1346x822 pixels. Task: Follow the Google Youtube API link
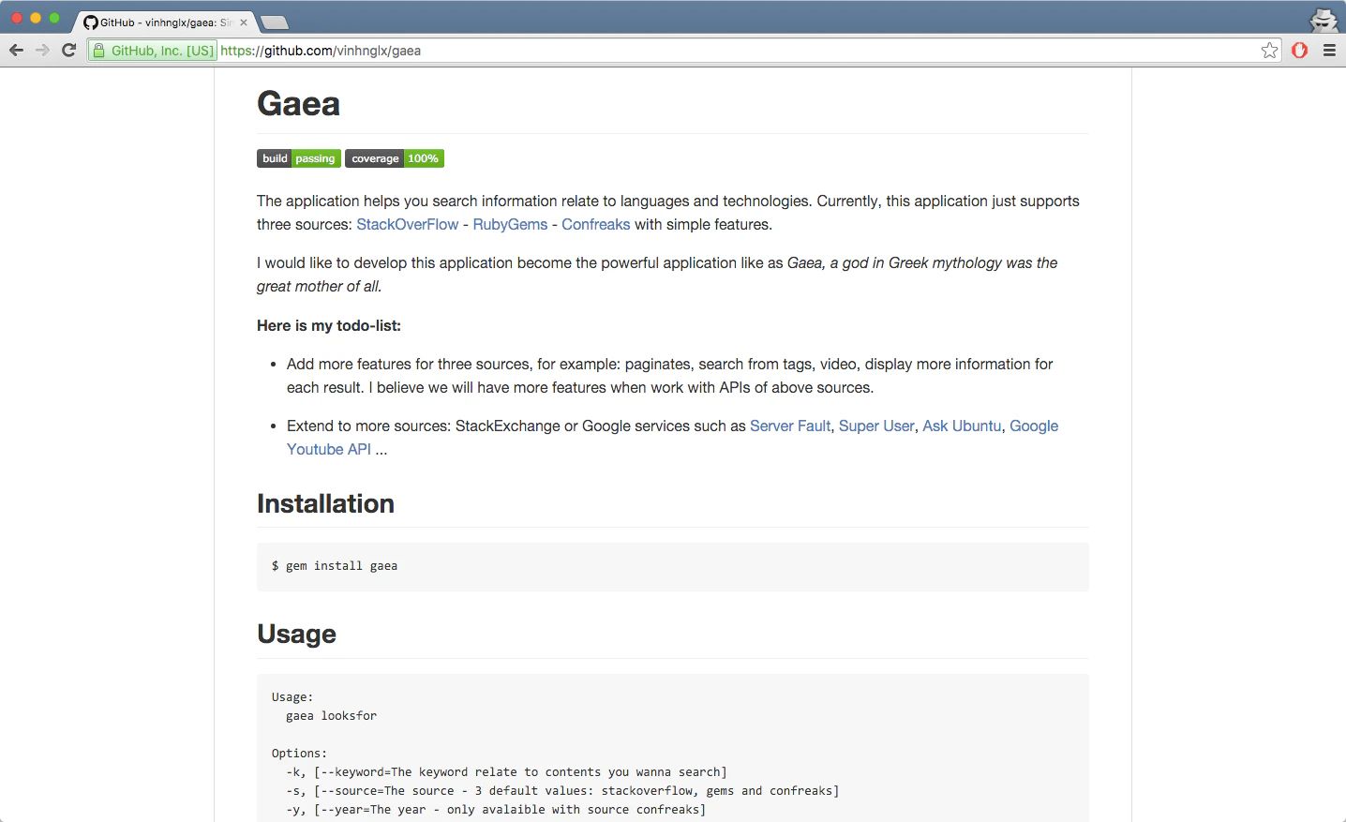(329, 449)
